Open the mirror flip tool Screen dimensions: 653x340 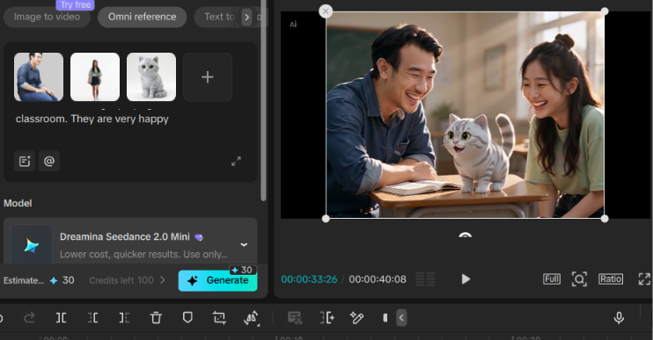point(251,318)
